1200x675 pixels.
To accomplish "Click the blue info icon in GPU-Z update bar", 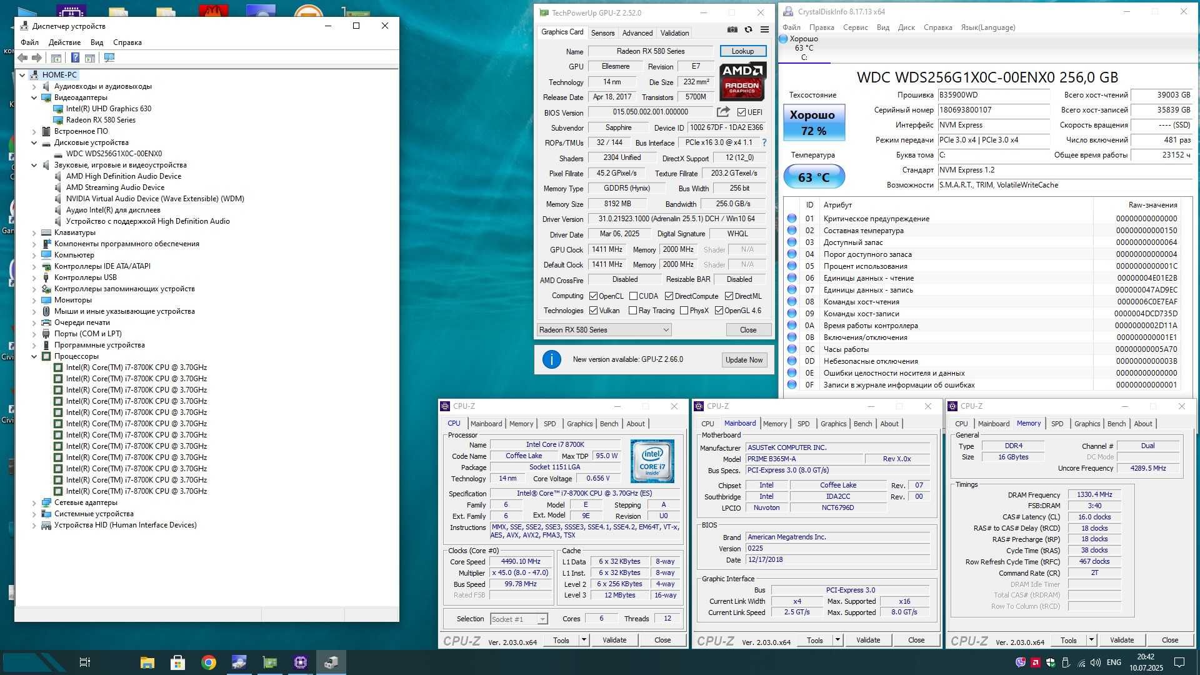I will 551,359.
